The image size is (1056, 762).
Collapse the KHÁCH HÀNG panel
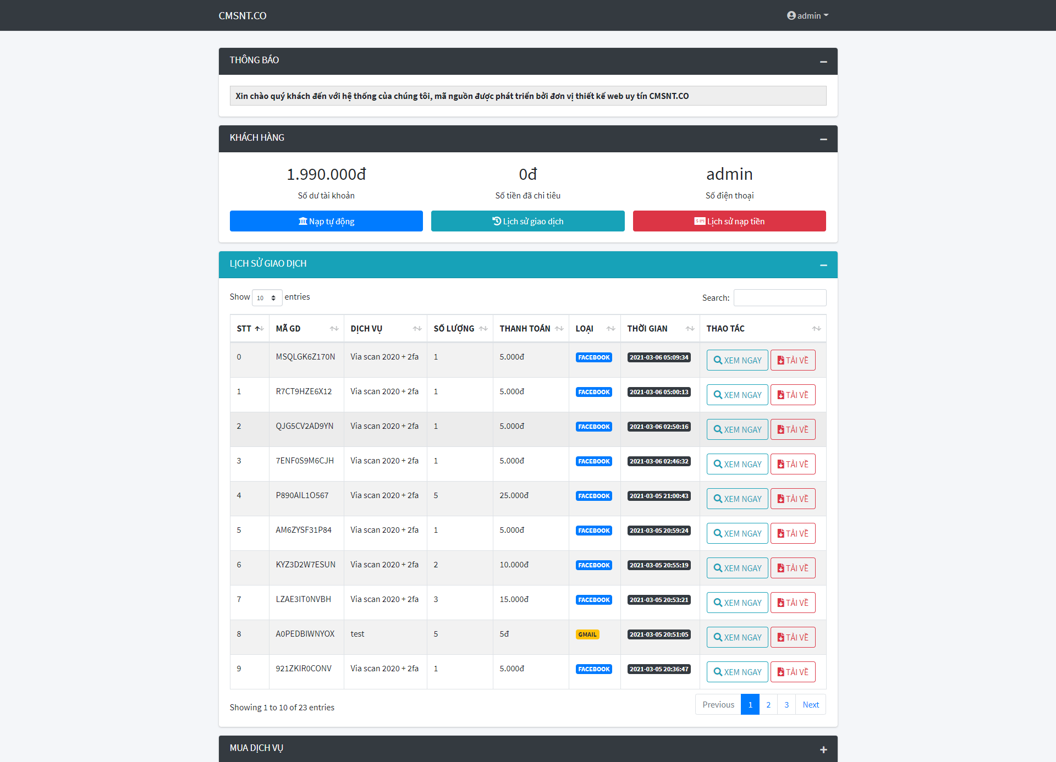coord(823,139)
